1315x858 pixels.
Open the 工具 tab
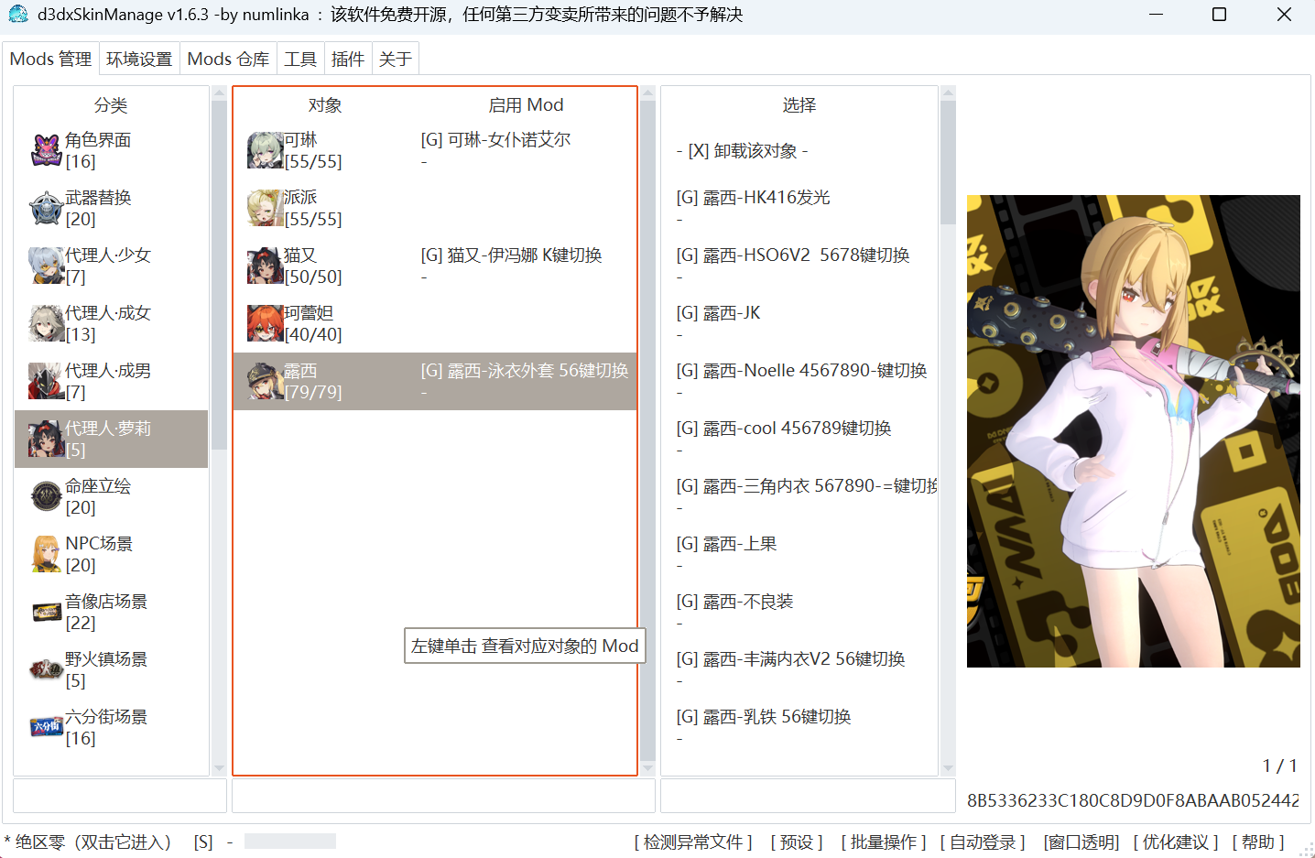300,59
